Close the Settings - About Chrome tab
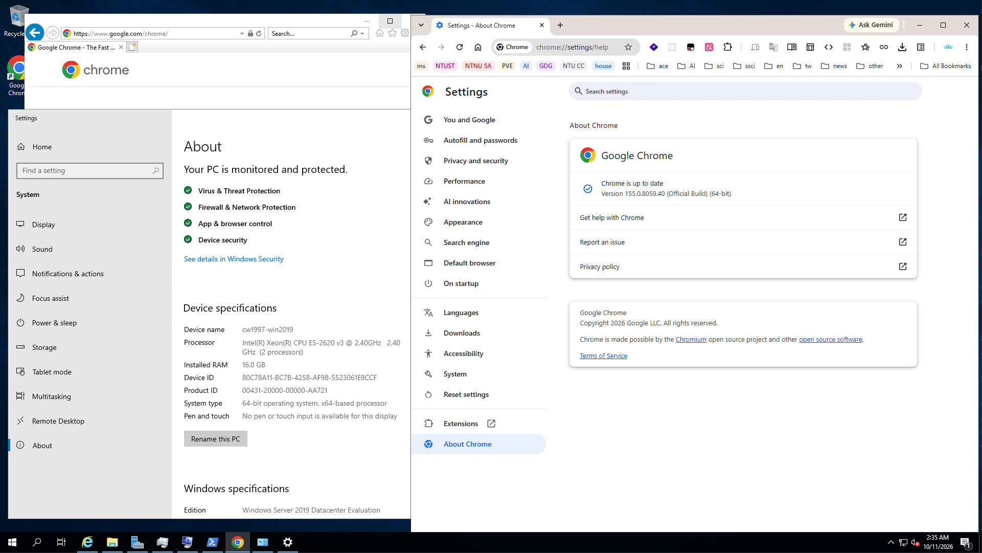The height and width of the screenshot is (553, 982). pos(542,25)
